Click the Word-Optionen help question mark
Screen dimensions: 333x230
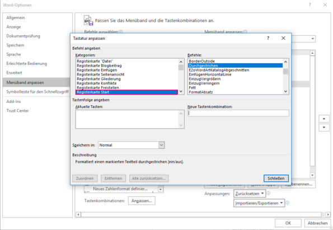click(x=310, y=4)
